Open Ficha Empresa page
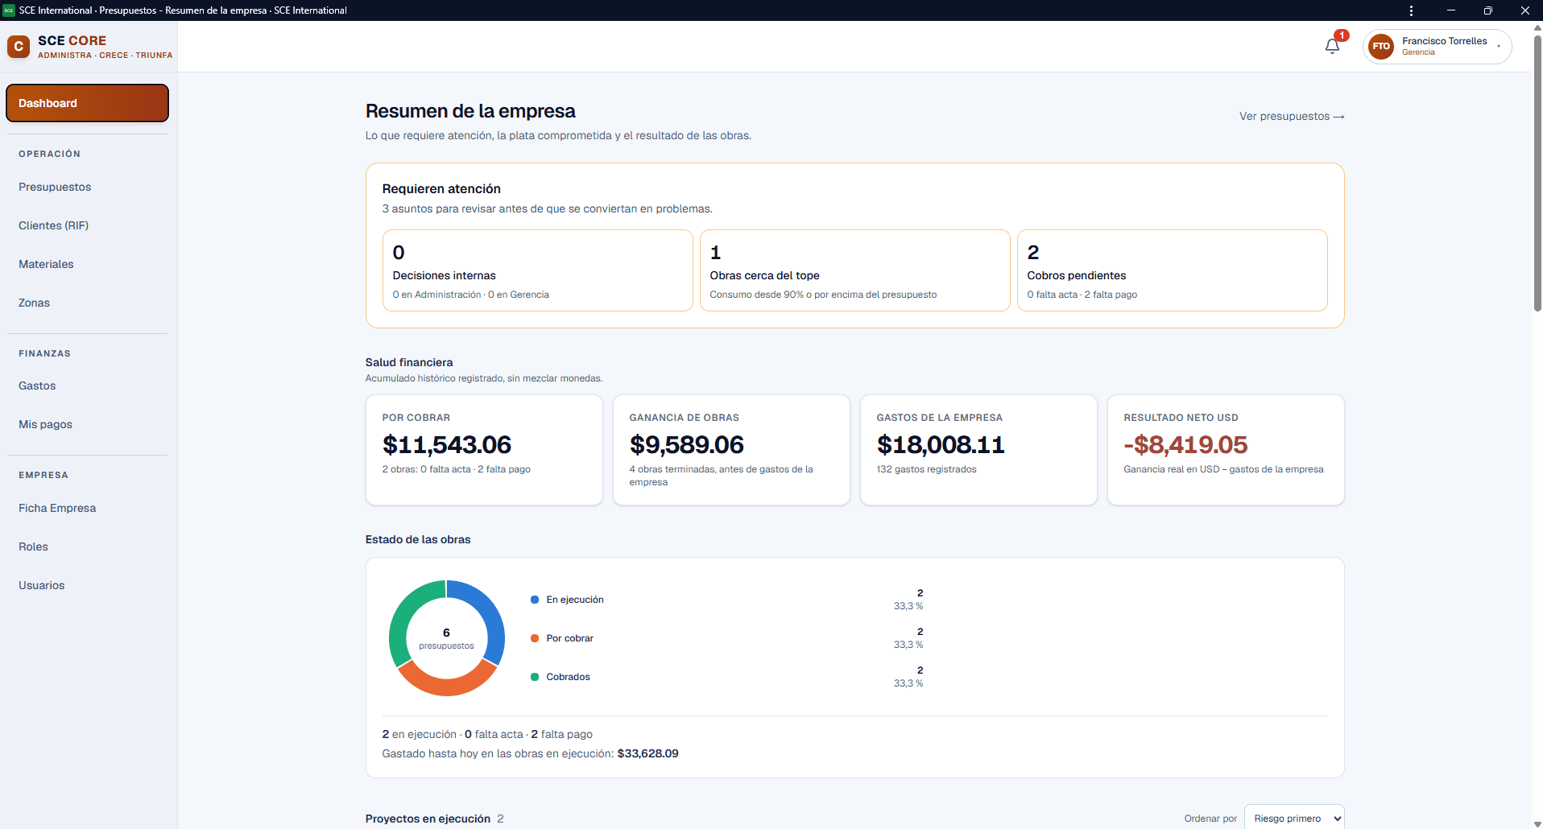The image size is (1543, 829). click(57, 508)
